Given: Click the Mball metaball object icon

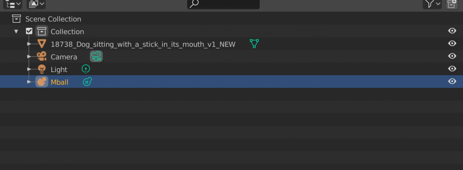Looking at the screenshot, I should [x=42, y=82].
